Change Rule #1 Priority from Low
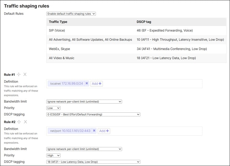 point(53,108)
